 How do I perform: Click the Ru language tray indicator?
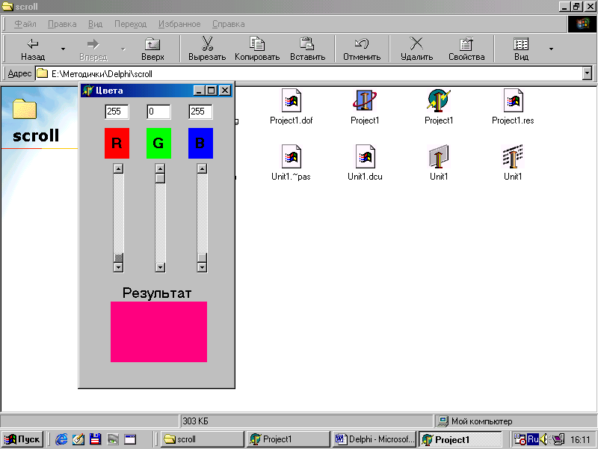(533, 439)
